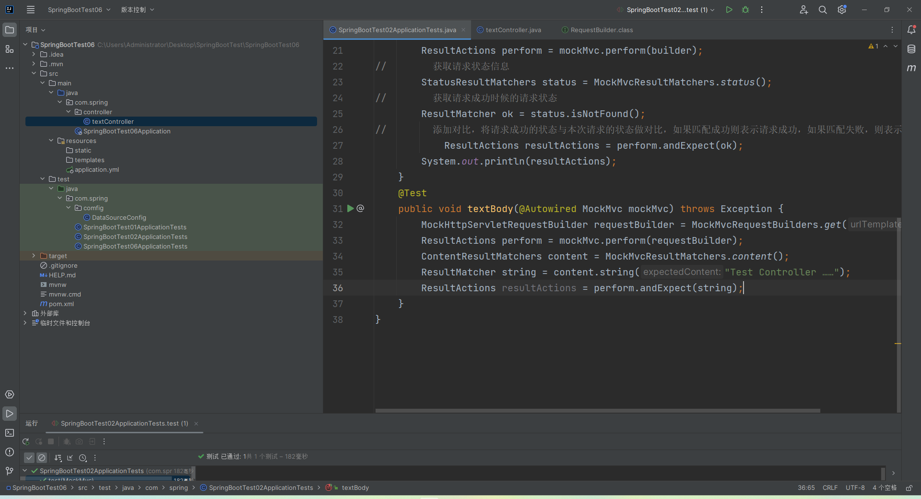Click the editor horizontal scrollbar
Screen dimensions: 921x499
(x=597, y=411)
